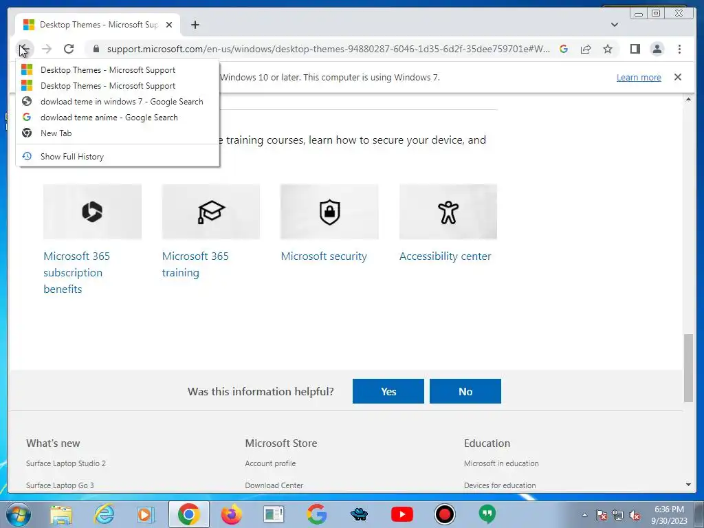Open Account profile link
This screenshot has height=528, width=704.
[x=270, y=463]
